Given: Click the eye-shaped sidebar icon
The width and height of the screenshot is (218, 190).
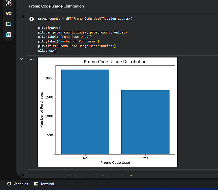Looking at the screenshot, I should pyautogui.click(x=9, y=3).
